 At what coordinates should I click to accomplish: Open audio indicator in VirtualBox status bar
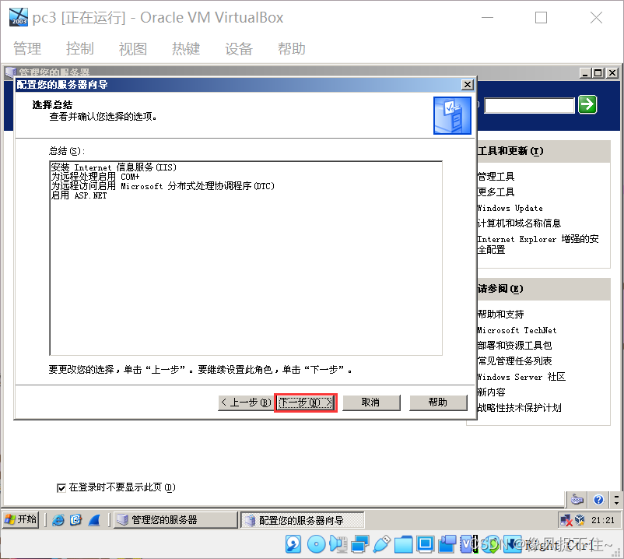pyautogui.click(x=338, y=544)
